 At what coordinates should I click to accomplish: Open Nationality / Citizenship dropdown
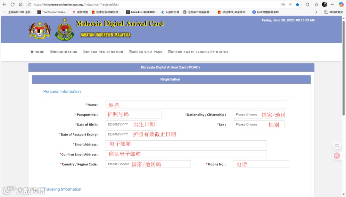(x=259, y=114)
